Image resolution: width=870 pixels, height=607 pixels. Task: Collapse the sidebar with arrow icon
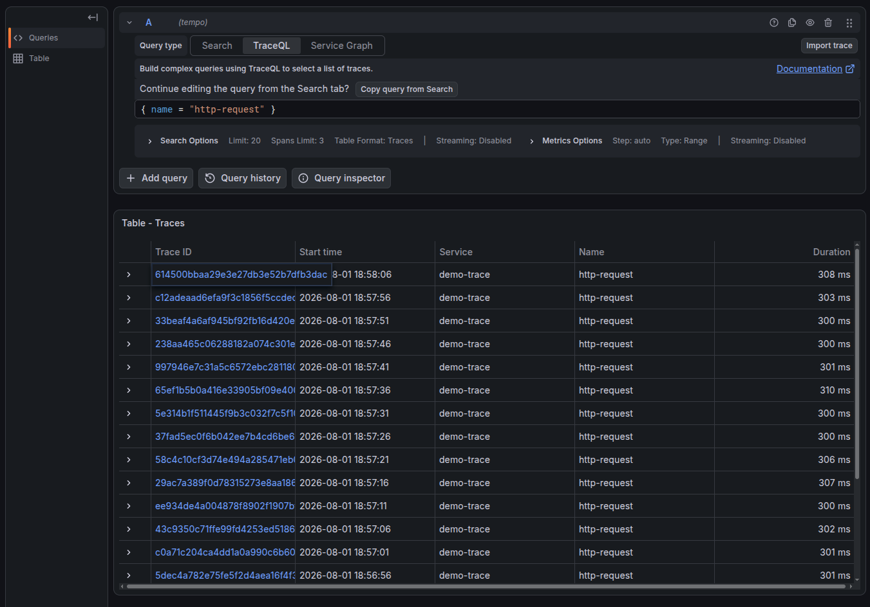[x=93, y=17]
